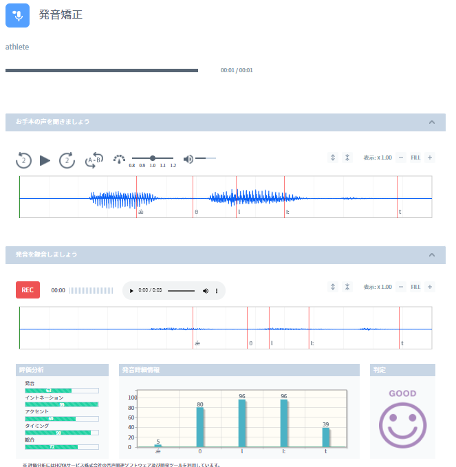Zoom in the recorded waveform with plus
The image size is (456, 467).
click(x=429, y=287)
